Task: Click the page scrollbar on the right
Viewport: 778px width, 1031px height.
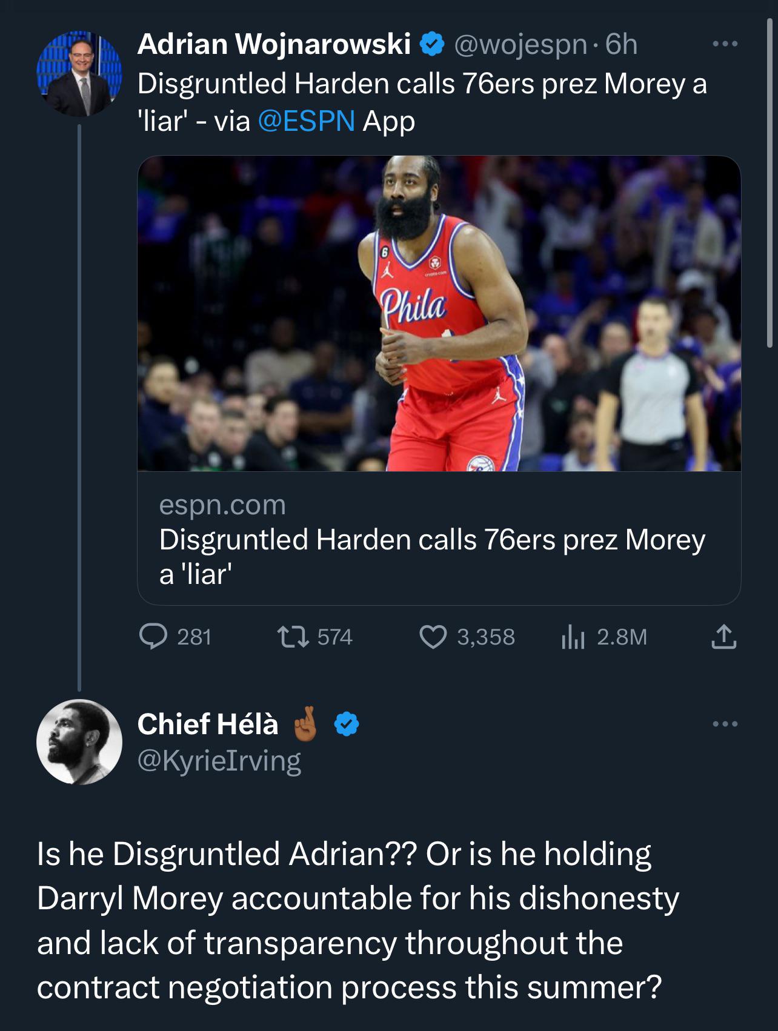Action: (770, 182)
